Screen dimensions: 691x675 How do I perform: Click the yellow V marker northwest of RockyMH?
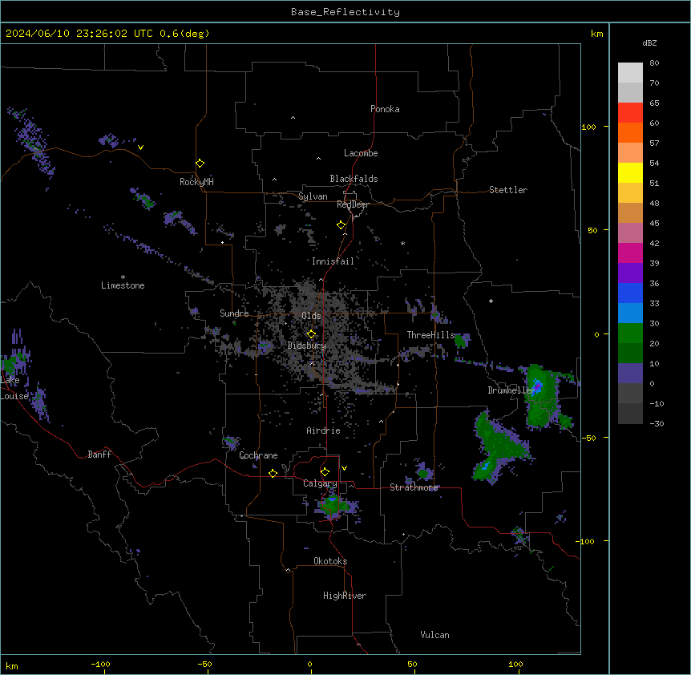[x=140, y=148]
